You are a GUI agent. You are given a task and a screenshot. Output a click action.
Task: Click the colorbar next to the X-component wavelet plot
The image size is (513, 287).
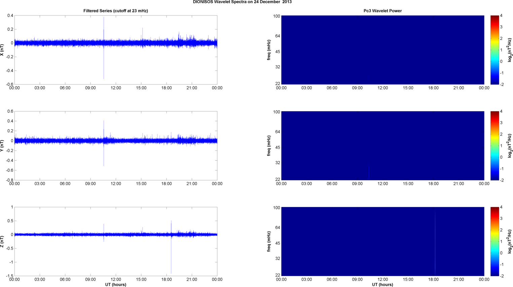pos(494,50)
